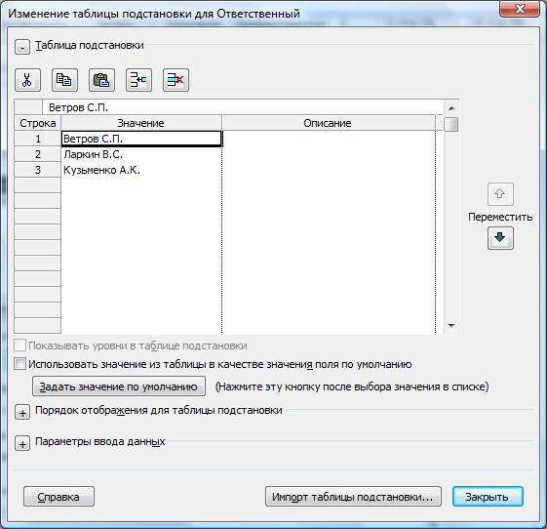
Task: Click the Значение column header
Action: (141, 123)
